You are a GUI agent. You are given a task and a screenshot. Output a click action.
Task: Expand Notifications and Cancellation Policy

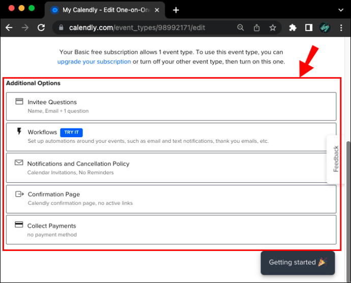click(x=171, y=168)
